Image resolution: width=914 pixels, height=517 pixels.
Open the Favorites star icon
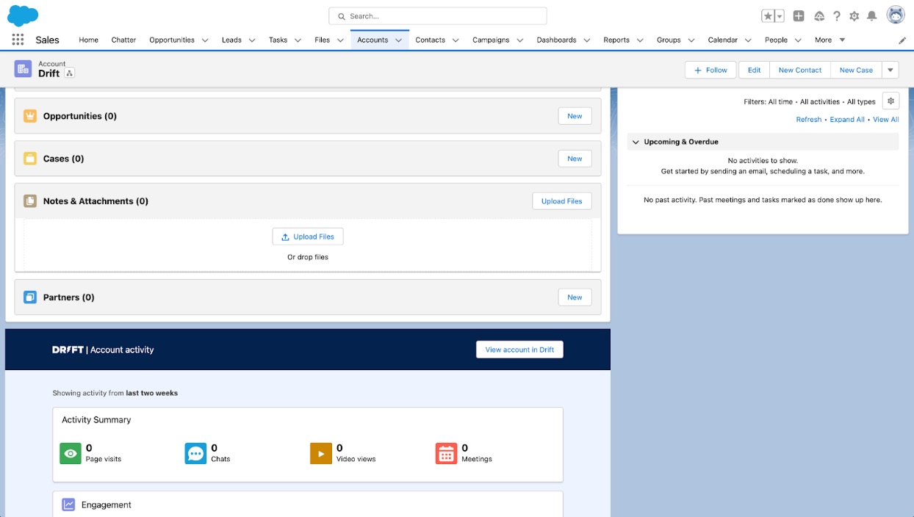[x=768, y=16]
